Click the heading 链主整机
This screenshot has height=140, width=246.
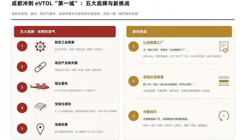[61, 83]
